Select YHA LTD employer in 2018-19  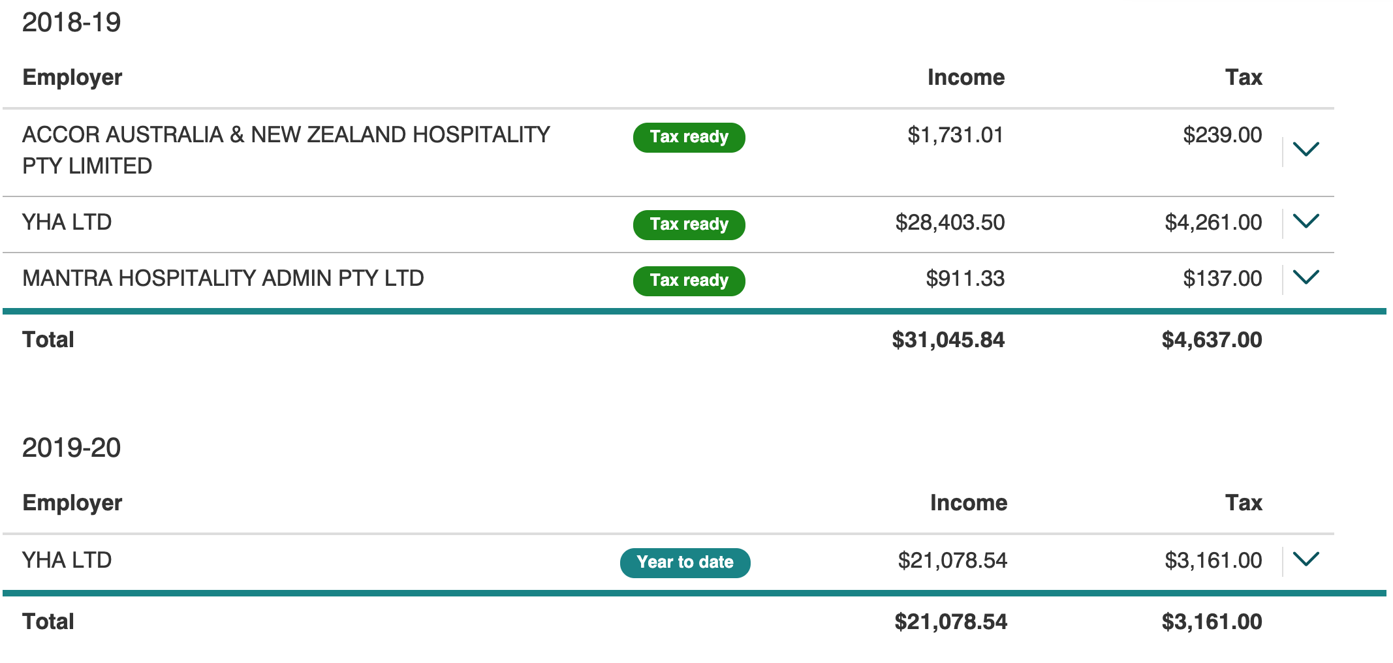(67, 223)
